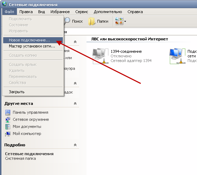Open the Network Neighborhood icon
The width and height of the screenshot is (197, 175).
[8, 119]
